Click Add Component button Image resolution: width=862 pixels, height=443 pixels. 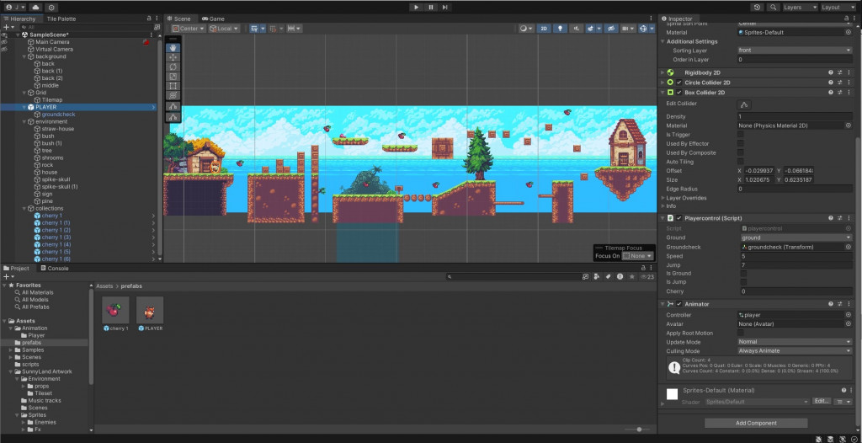click(x=756, y=423)
